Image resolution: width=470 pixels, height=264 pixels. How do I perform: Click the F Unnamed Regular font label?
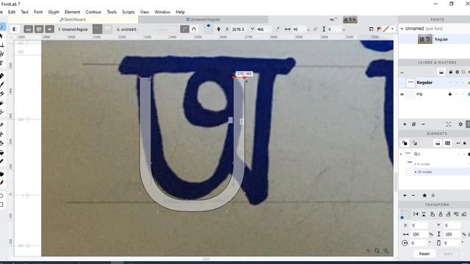point(73,29)
